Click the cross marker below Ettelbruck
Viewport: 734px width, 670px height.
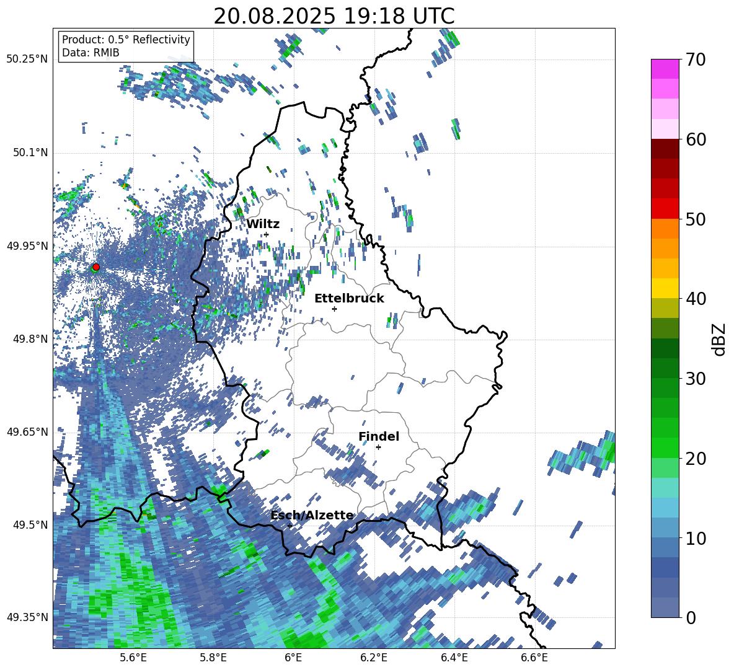tap(334, 309)
